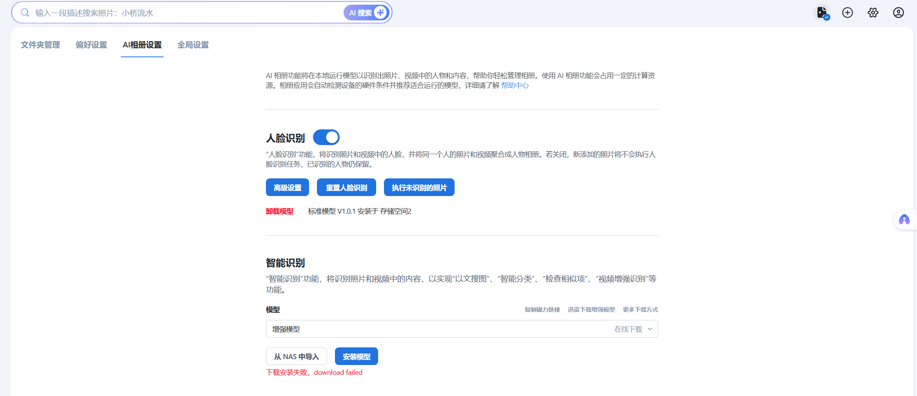917x396 pixels.
Task: Open the user account profile icon
Action: tap(899, 13)
